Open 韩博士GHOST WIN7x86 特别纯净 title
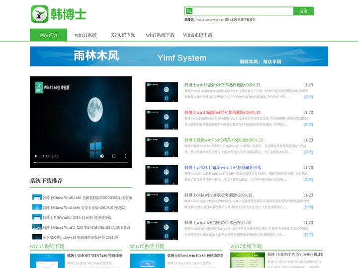Viewport: 358px width, 268px height. [94, 256]
